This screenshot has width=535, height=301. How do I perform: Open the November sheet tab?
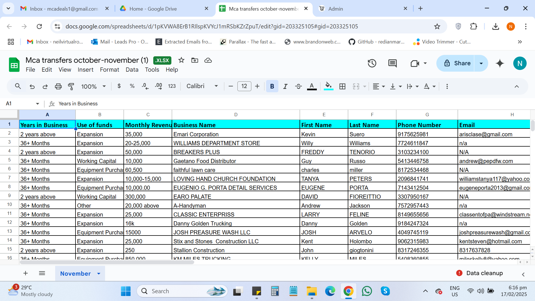point(76,273)
